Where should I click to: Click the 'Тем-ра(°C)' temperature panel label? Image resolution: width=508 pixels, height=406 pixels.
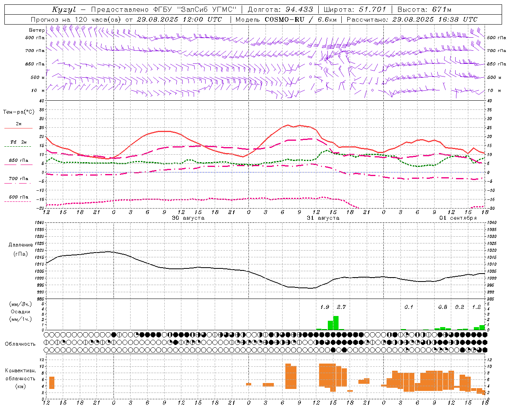pos(19,112)
